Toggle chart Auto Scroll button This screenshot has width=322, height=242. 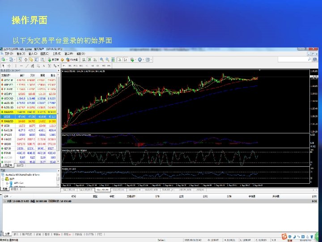coord(120,60)
